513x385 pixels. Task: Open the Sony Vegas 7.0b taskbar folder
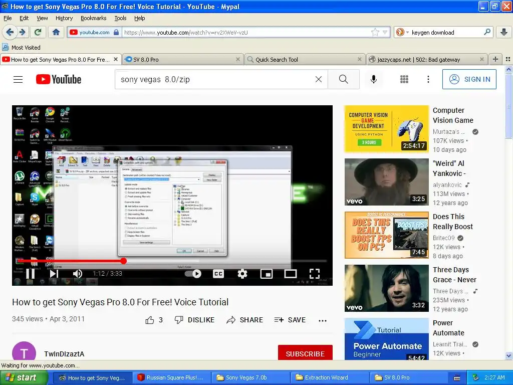coord(250,377)
